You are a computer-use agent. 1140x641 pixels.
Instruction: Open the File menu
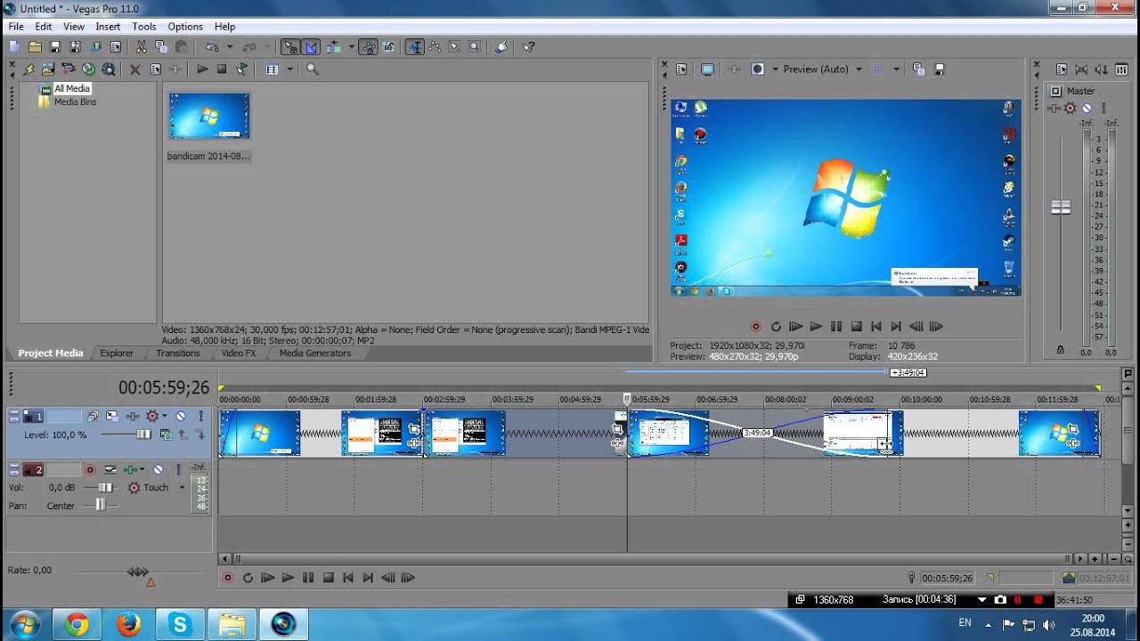[x=16, y=27]
